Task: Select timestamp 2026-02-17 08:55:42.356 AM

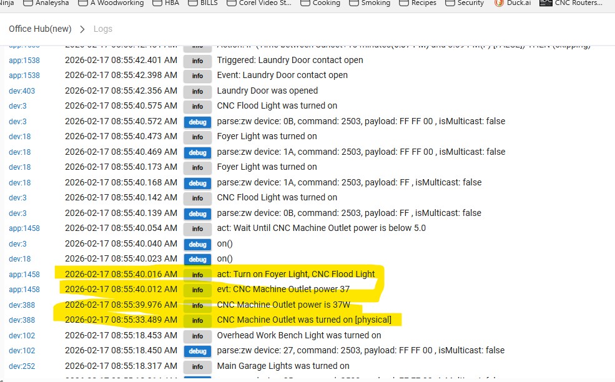Action: (x=121, y=91)
